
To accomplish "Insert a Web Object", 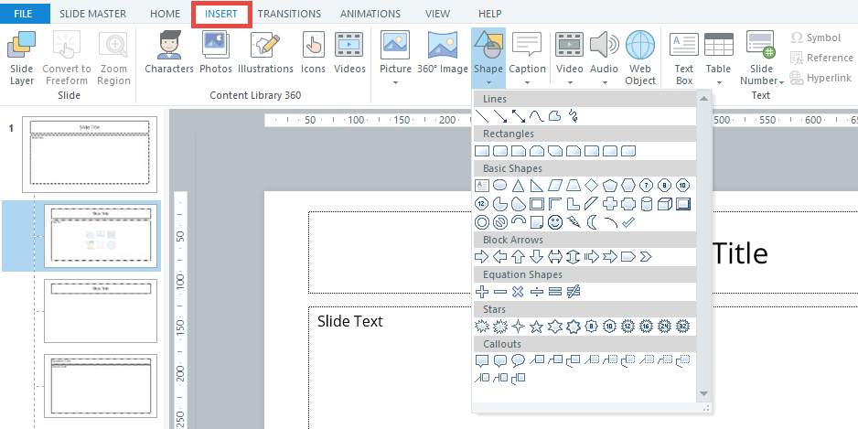I will click(640, 58).
